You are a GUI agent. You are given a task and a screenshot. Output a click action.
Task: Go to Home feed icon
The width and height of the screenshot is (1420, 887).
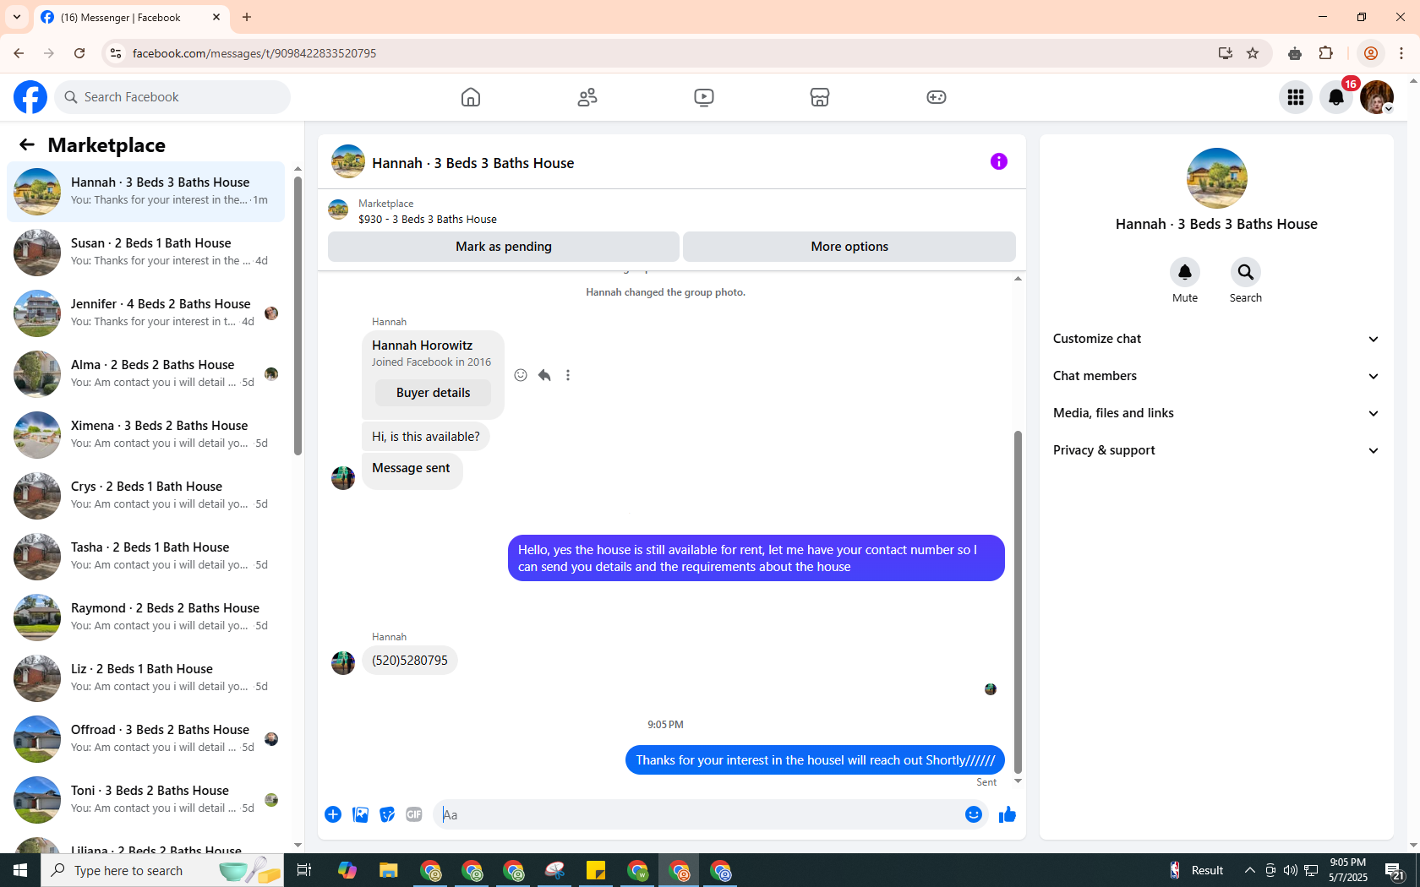pos(471,97)
